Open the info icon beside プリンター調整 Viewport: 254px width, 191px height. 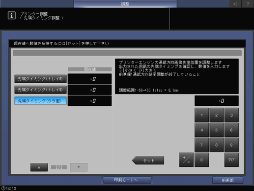[12, 16]
